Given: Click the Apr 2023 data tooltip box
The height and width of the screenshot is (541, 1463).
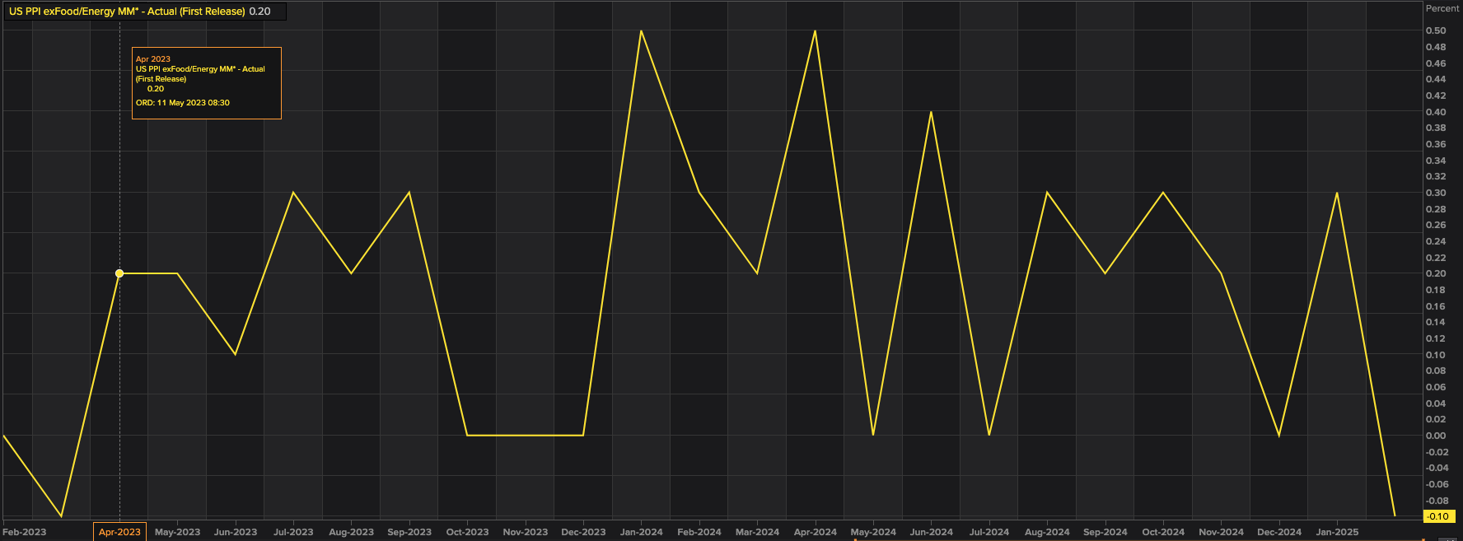Looking at the screenshot, I should tap(206, 82).
